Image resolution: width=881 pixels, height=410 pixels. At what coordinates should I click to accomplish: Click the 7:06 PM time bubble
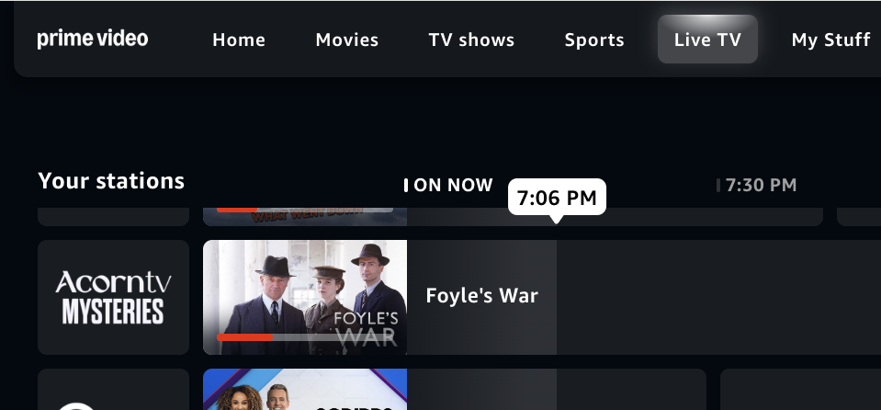(557, 198)
